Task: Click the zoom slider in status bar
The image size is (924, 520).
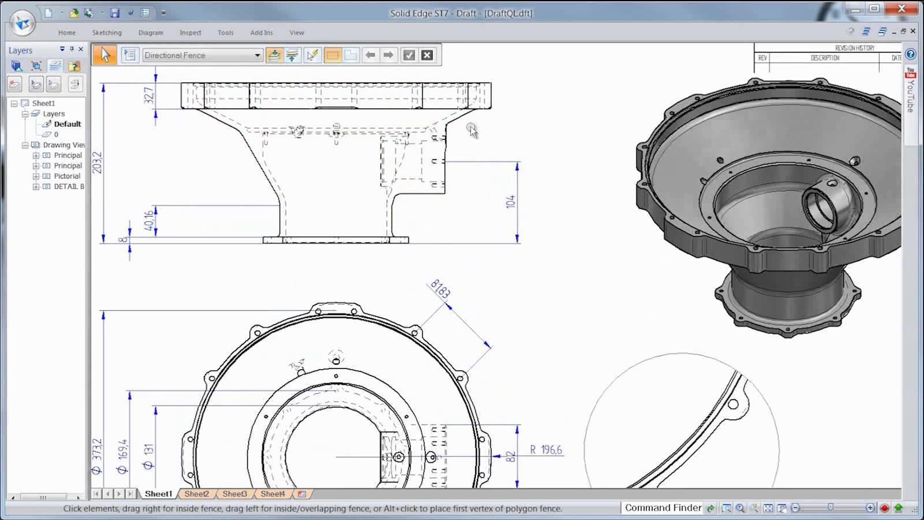Action: coord(830,508)
